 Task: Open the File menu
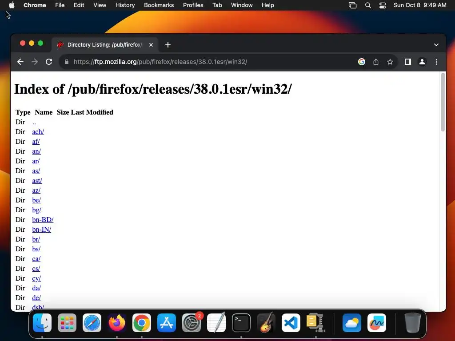[x=60, y=5]
